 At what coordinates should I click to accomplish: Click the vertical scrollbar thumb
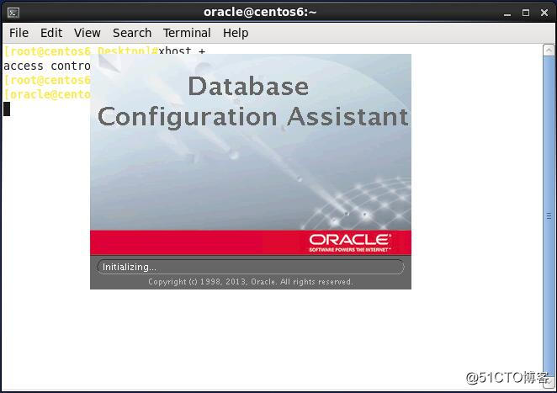549,215
